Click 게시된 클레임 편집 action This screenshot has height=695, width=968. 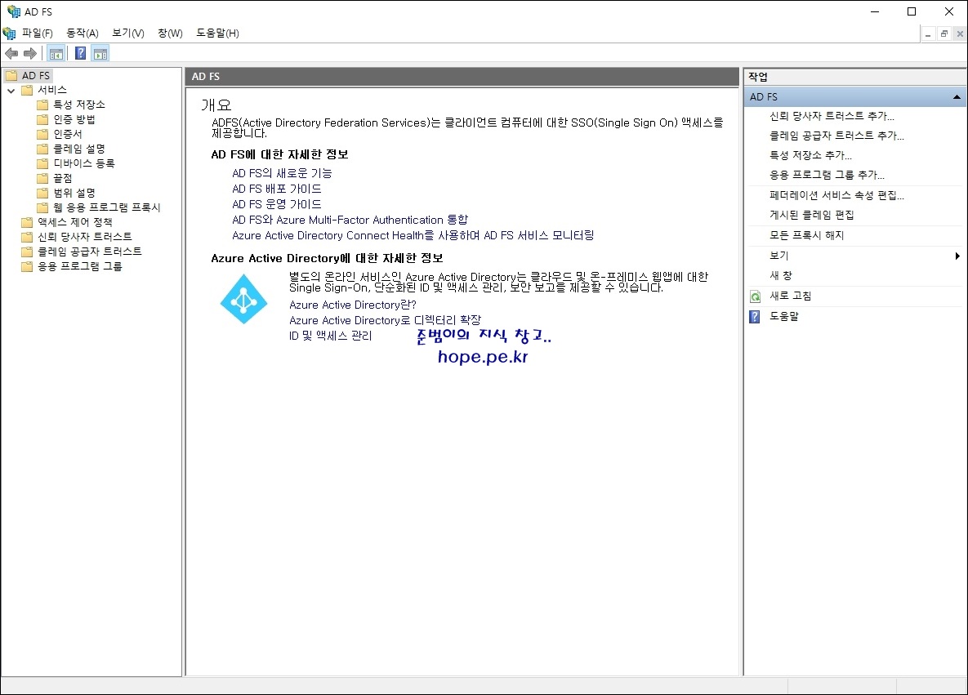click(812, 216)
